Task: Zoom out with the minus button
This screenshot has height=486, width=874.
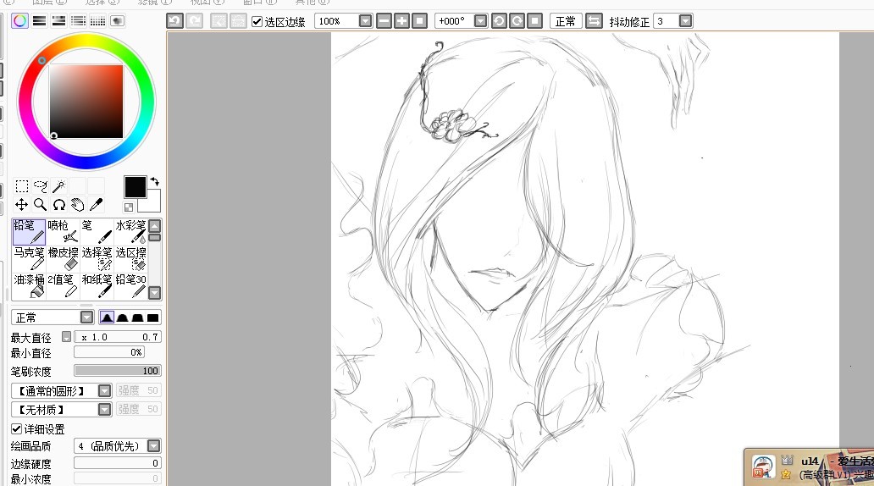Action: click(384, 21)
